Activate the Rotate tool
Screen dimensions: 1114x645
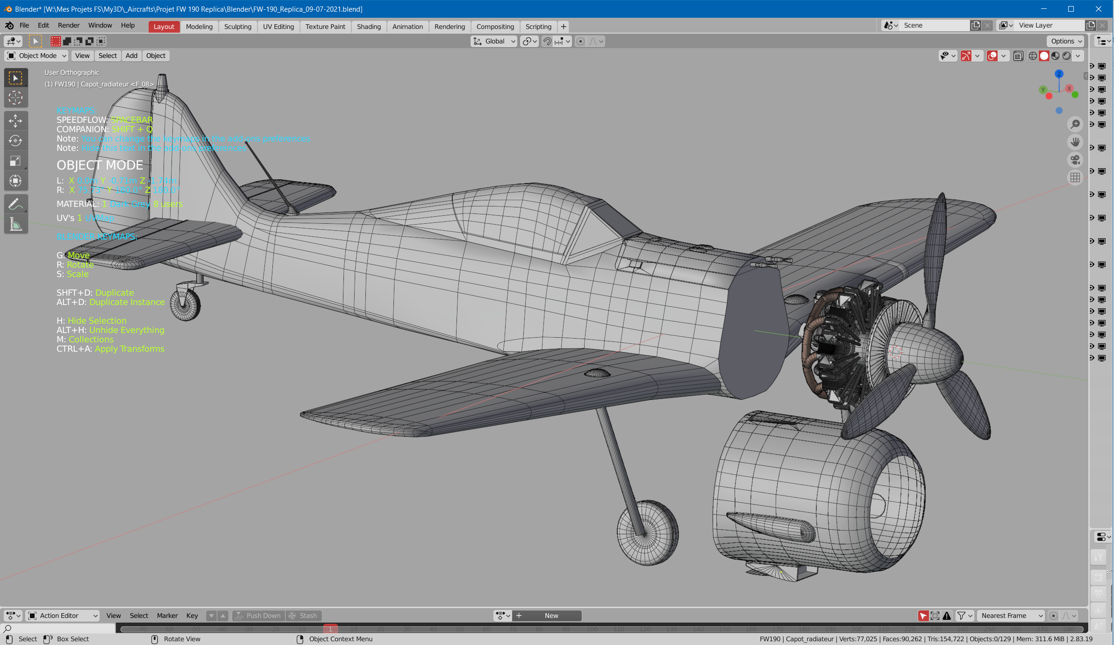pyautogui.click(x=16, y=141)
